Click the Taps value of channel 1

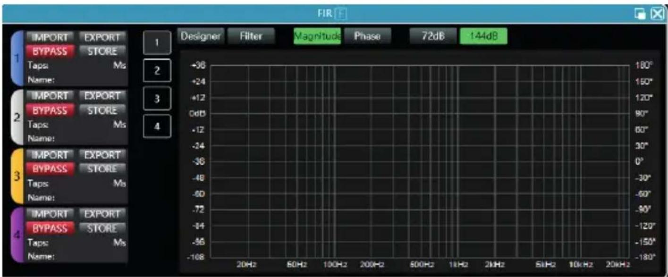tap(76, 67)
